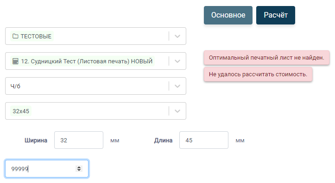
Task: Click the folder icon next to ТЕСТОВЫЕ
Action: tap(15, 36)
